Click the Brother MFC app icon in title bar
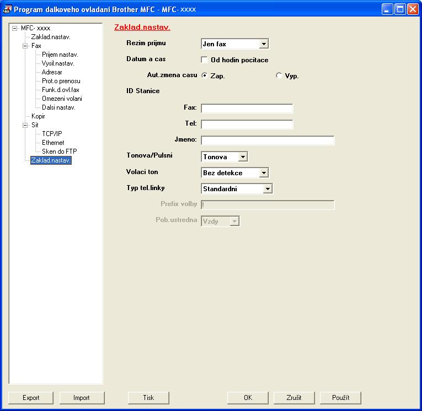 coord(7,9)
